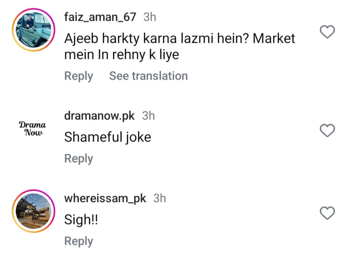This screenshot has height=254, width=355.
Task: Reply to faiz_aman_67's comment
Action: click(79, 76)
